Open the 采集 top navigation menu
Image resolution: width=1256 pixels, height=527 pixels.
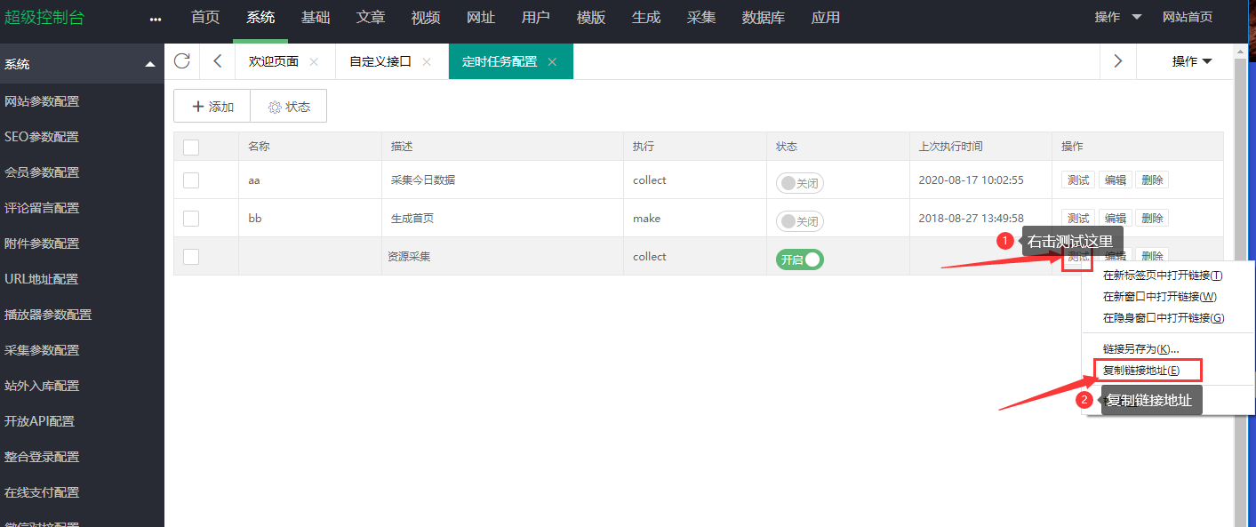coord(701,18)
